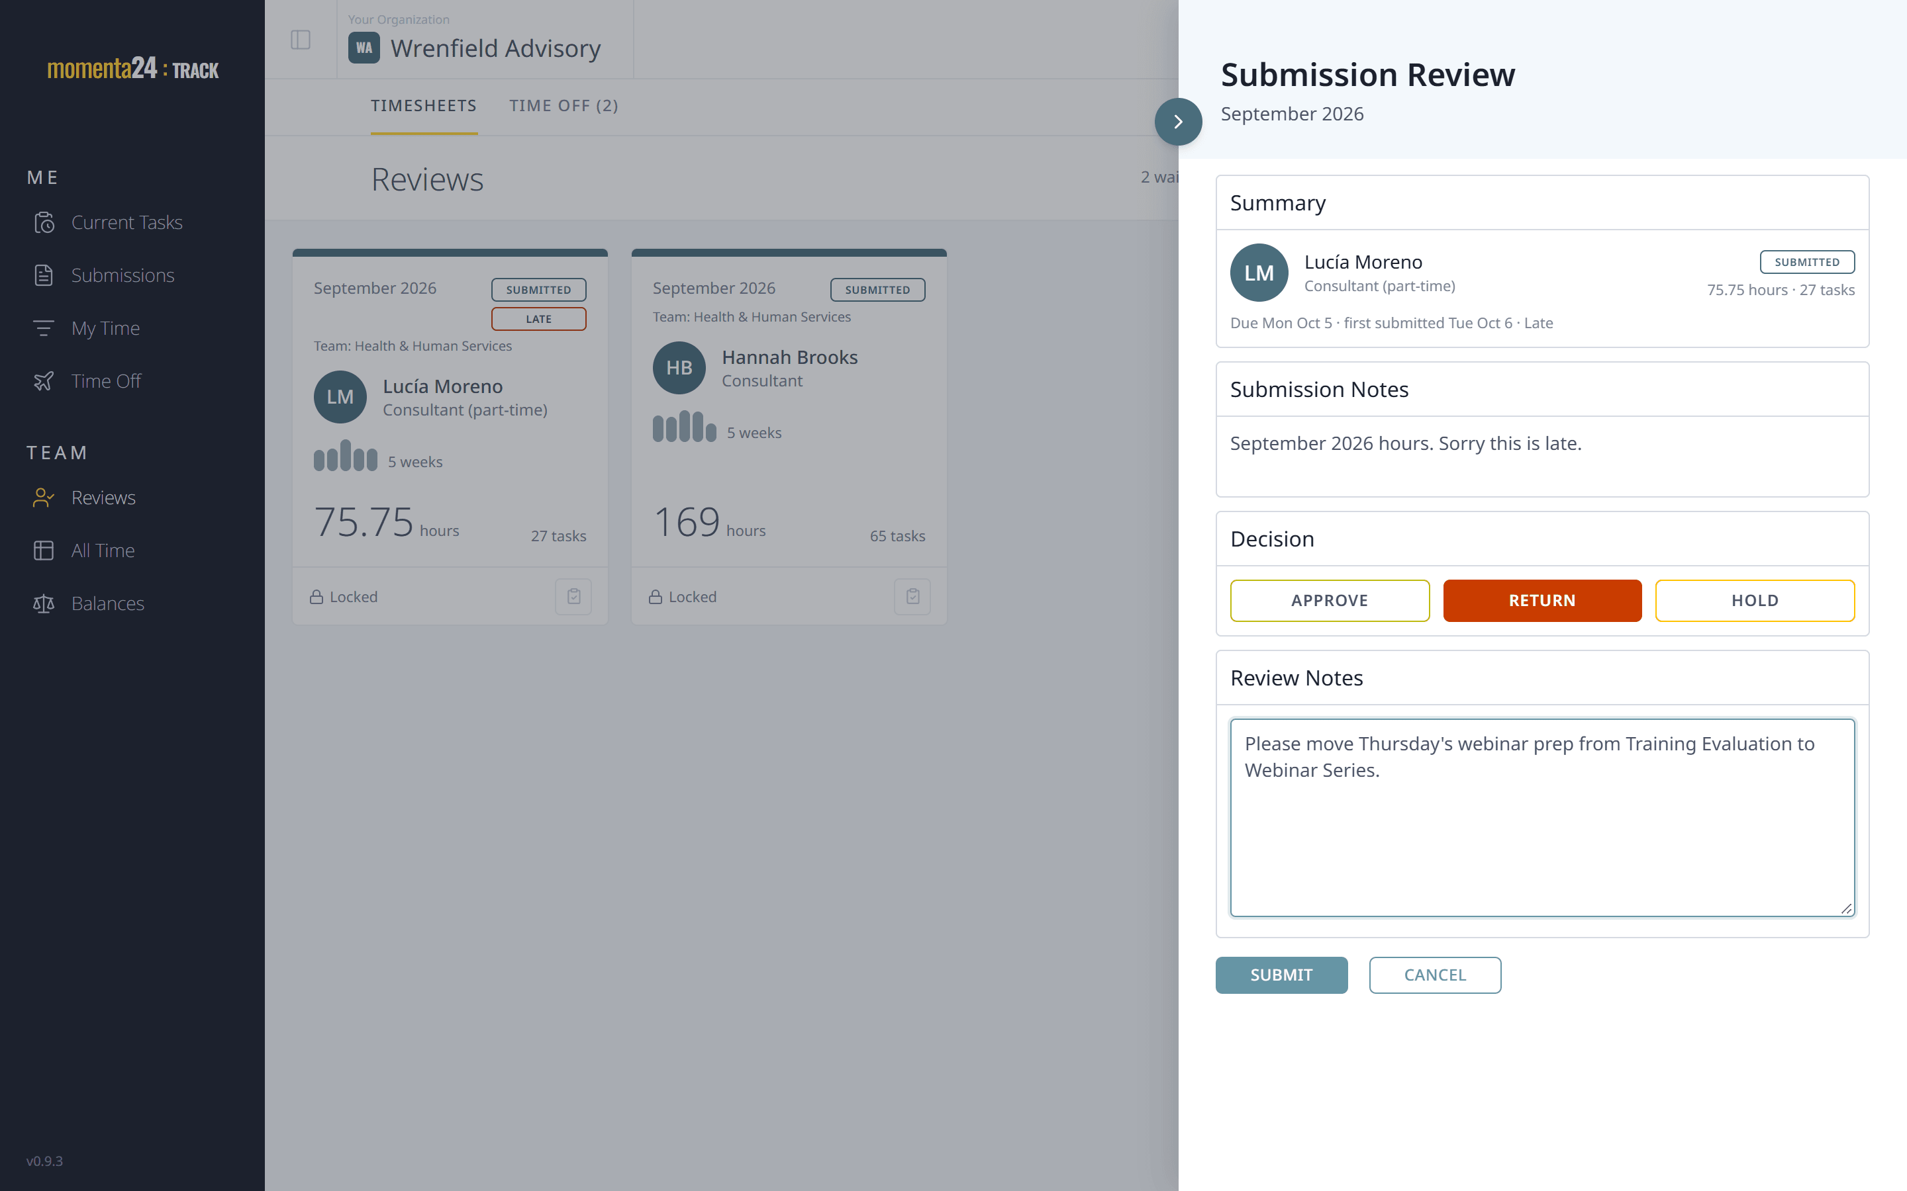This screenshot has height=1191, width=1907.
Task: Click Submitted badge in Summary panel
Action: click(x=1807, y=261)
